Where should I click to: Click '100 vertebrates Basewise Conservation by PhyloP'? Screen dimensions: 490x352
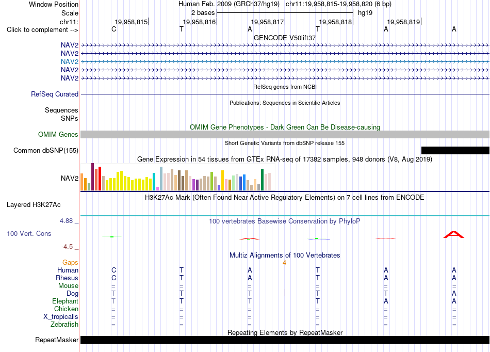click(285, 221)
